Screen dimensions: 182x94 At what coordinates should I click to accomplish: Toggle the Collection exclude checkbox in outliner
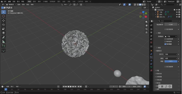[x=174, y=10]
